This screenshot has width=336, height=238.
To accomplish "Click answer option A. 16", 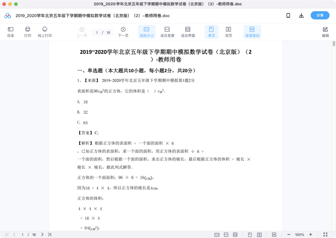I will click(82, 102).
